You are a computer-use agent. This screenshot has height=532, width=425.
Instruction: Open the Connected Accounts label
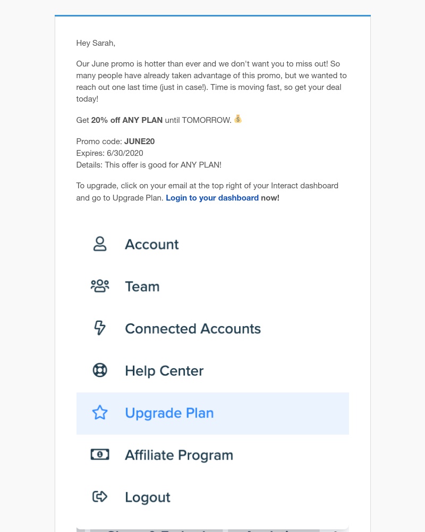[x=193, y=328]
